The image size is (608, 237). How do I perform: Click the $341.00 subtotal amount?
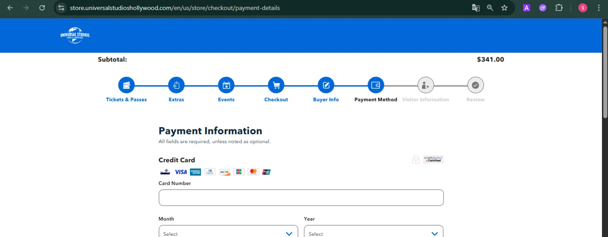click(490, 60)
